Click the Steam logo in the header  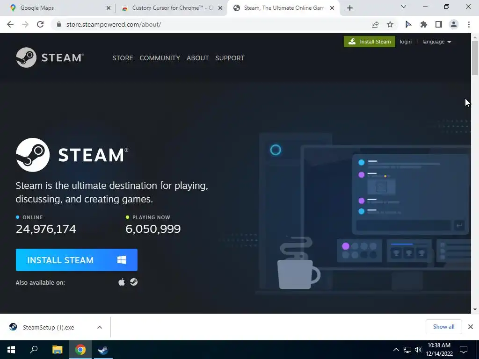(x=50, y=57)
